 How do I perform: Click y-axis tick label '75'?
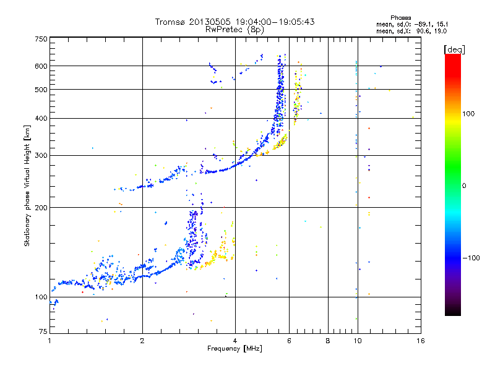[x=43, y=331]
